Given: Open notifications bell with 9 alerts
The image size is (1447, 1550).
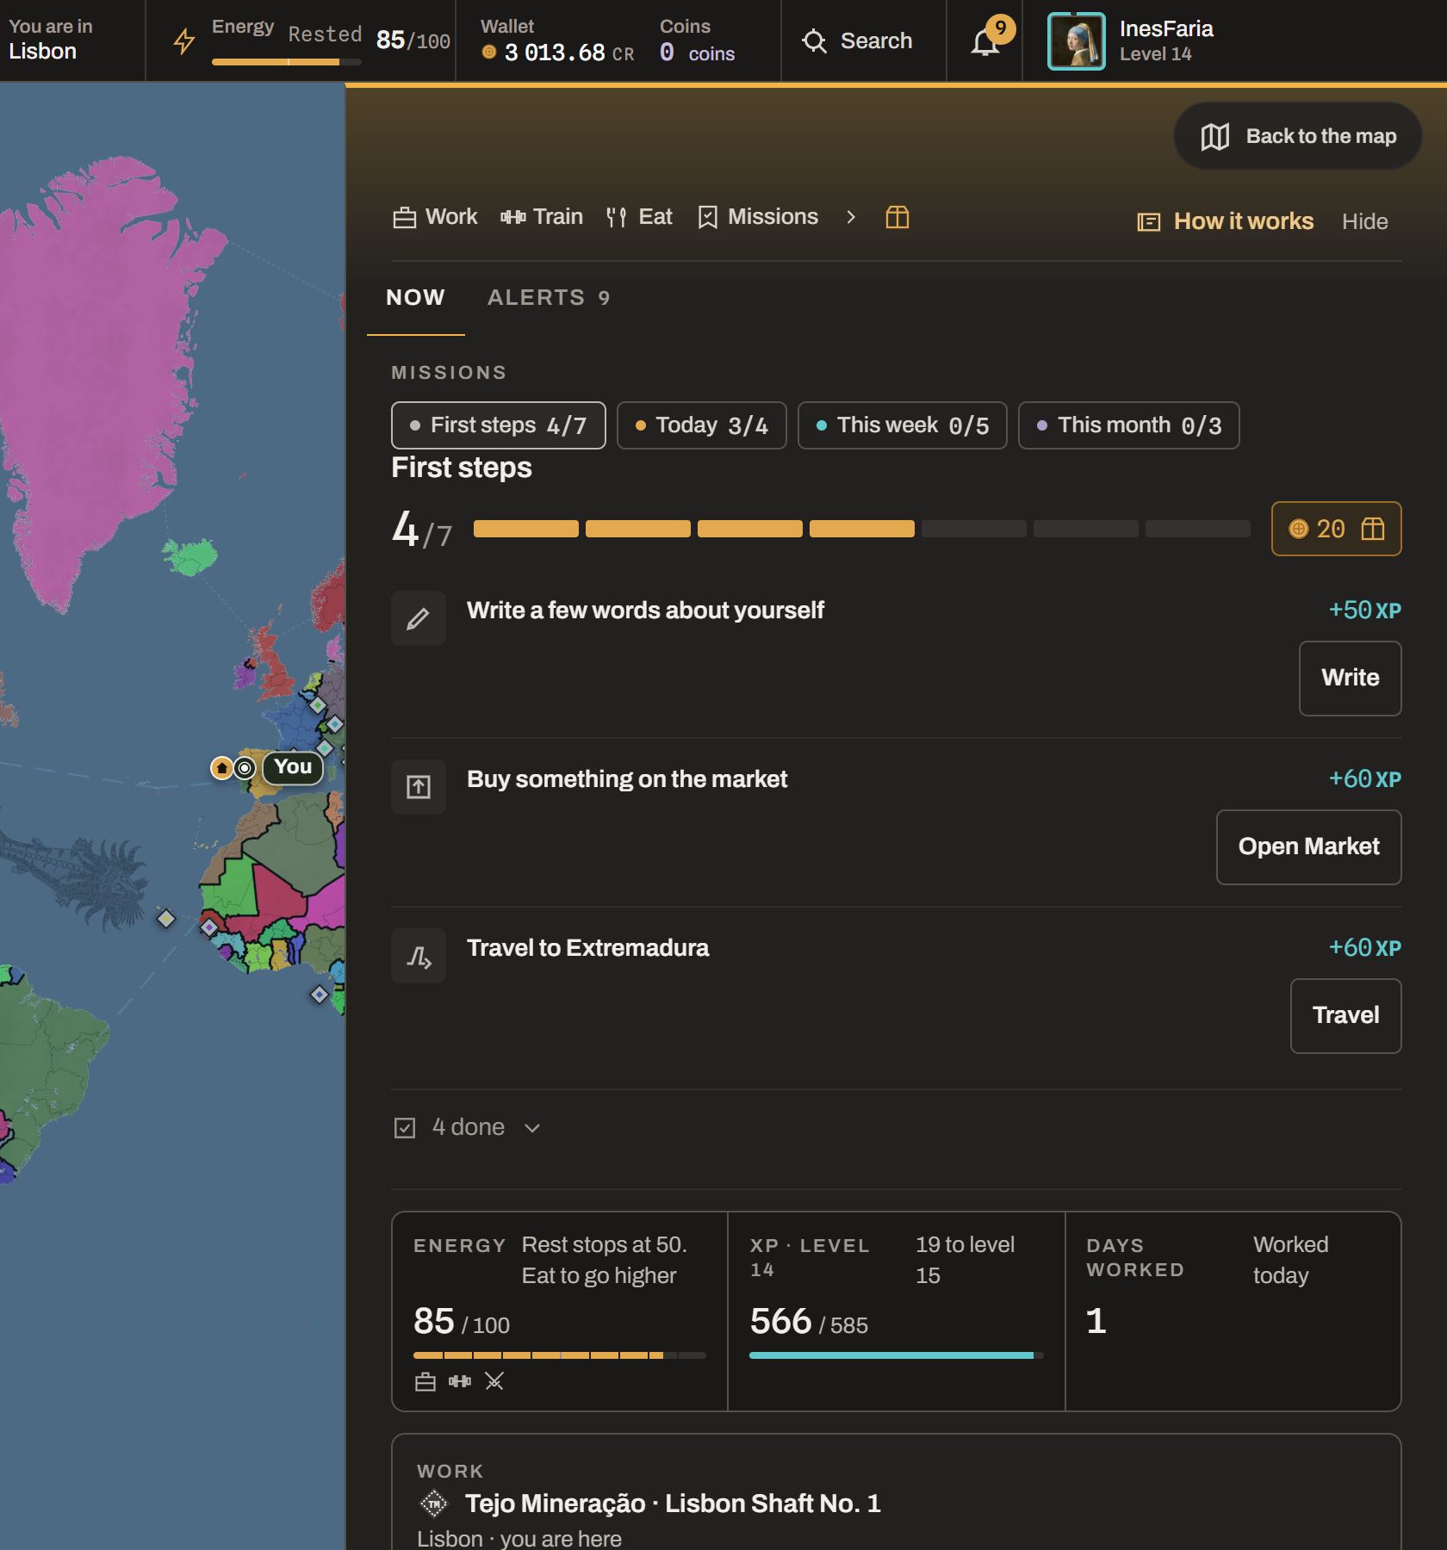Looking at the screenshot, I should (x=985, y=40).
